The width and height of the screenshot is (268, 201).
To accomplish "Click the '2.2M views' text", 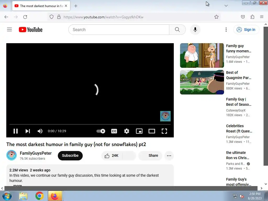I will (x=19, y=170).
